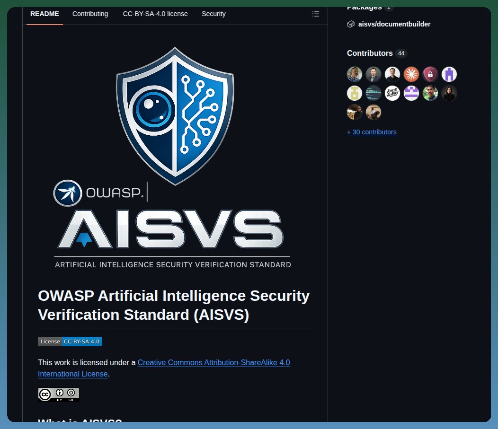Screen dimensions: 498x429
Task: Open the dog photo contributor avatar
Action: [x=373, y=112]
